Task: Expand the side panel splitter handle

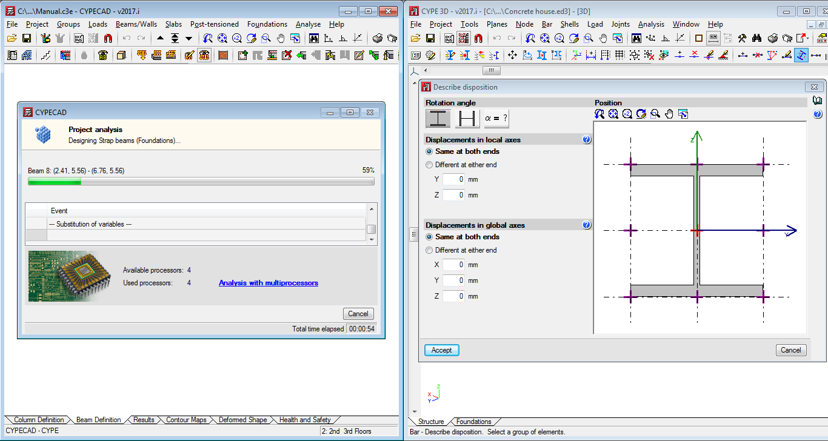Action: click(415, 234)
